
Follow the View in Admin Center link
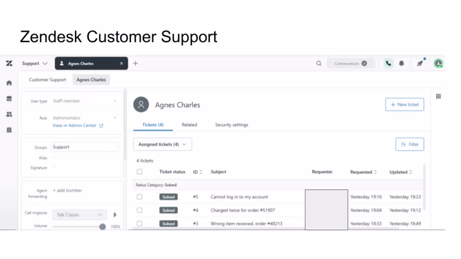(74, 126)
